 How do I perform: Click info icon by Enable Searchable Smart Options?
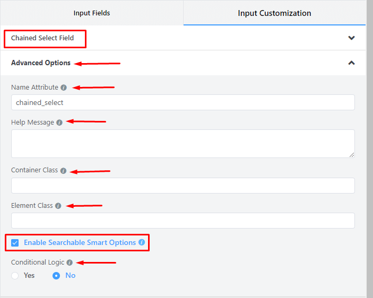pyautogui.click(x=142, y=242)
